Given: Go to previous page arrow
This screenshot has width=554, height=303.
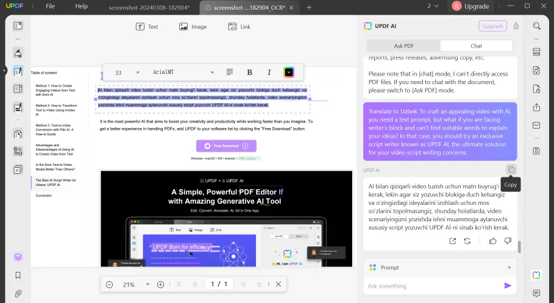Looking at the screenshot, I should click(194, 284).
